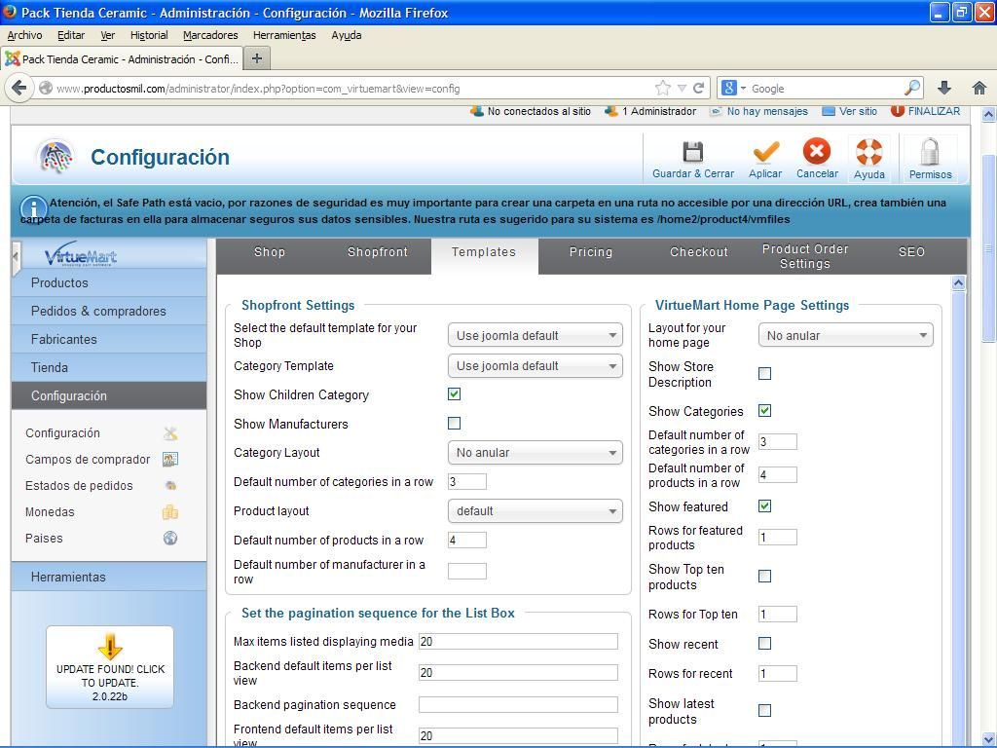The image size is (997, 748).
Task: Click the VirtueMart logo
Action: 81,254
